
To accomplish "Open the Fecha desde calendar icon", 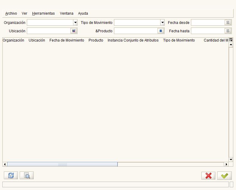I will (x=228, y=22).
